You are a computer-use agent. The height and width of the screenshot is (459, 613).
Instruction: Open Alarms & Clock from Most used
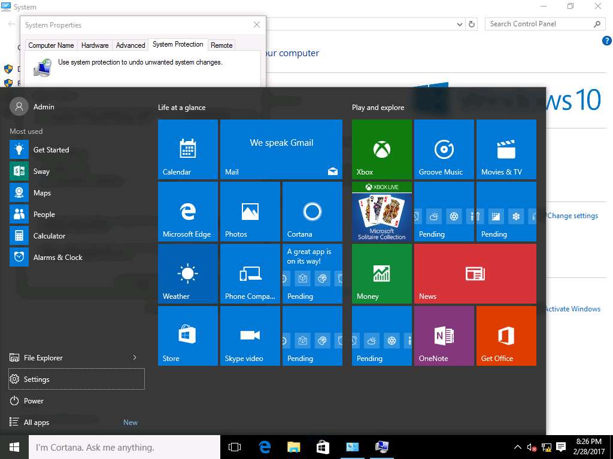[x=77, y=257]
